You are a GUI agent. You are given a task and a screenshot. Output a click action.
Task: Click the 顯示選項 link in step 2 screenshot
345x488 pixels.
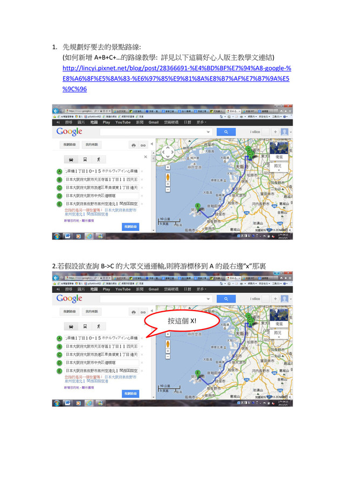tap(88, 388)
